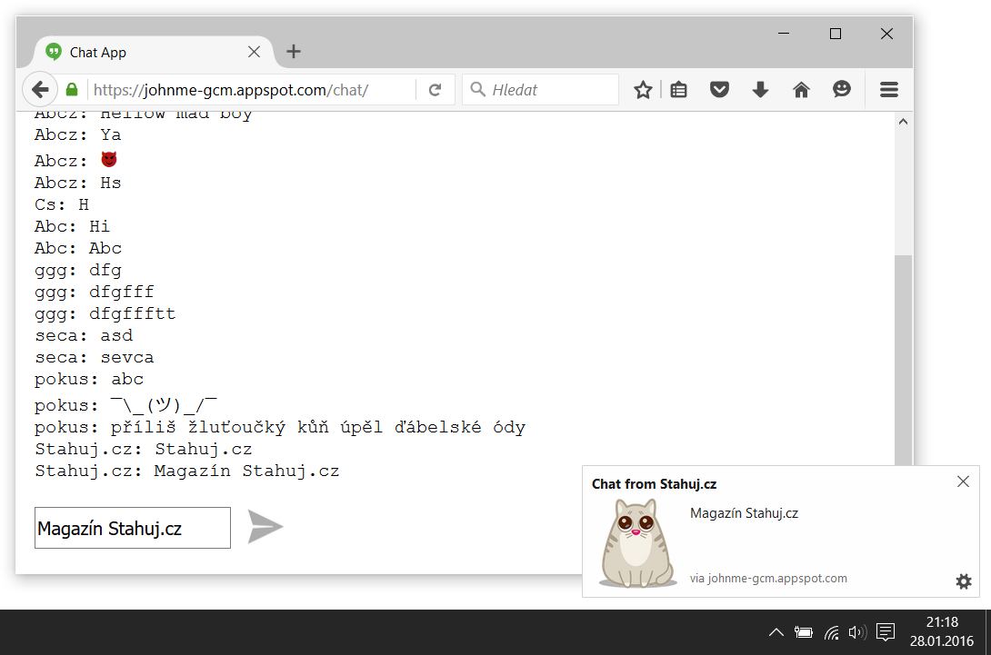The width and height of the screenshot is (991, 655).
Task: Save page to Pocket icon
Action: tap(719, 90)
